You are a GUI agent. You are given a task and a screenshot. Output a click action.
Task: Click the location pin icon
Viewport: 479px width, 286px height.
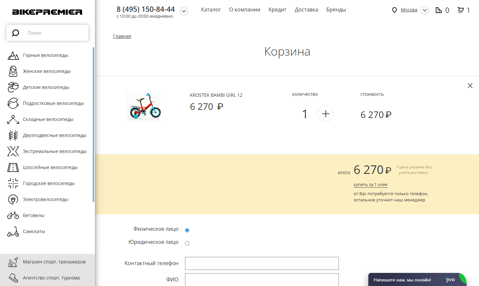click(x=395, y=10)
